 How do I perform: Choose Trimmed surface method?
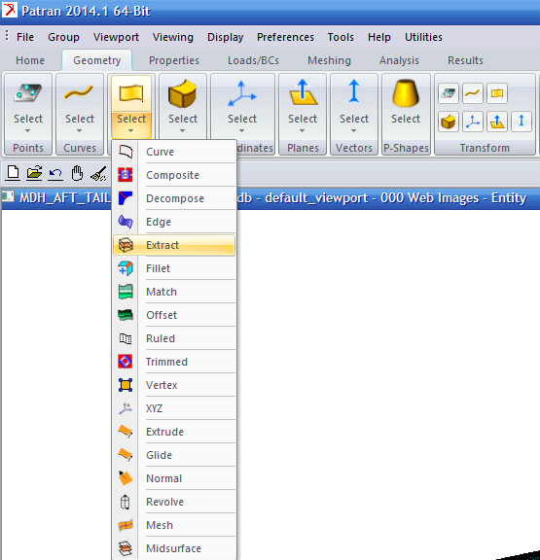click(174, 362)
